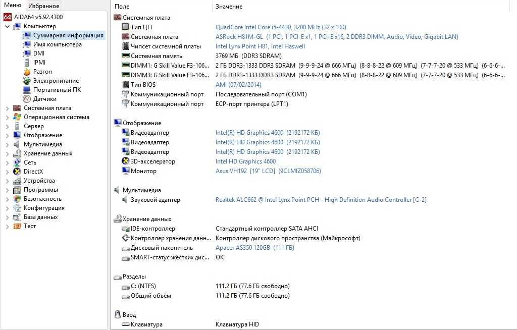Select the SMART-статус жёстких дисков row

pyautogui.click(x=173, y=257)
